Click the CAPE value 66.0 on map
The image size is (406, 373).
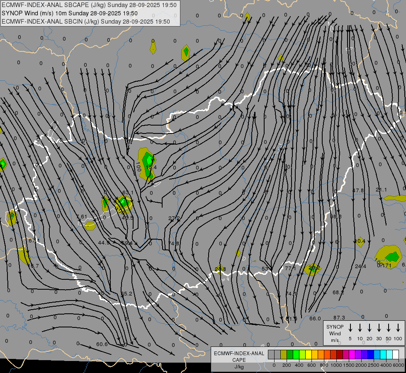pyautogui.click(x=315, y=318)
